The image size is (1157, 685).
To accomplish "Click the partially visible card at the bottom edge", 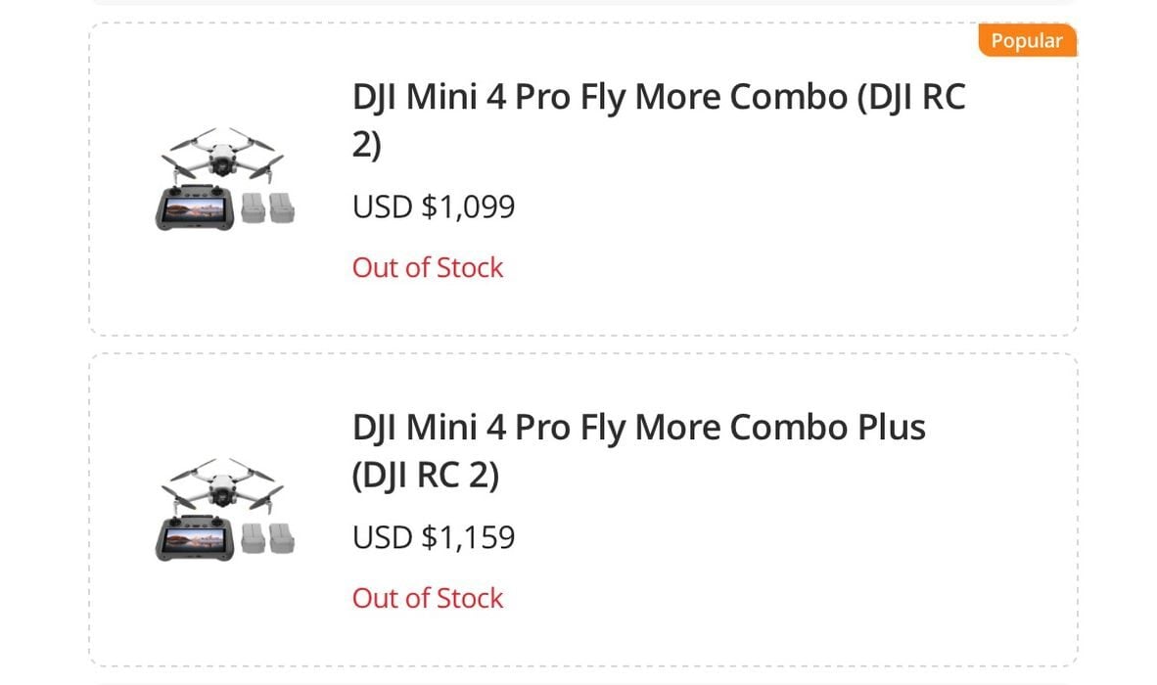I will point(583,682).
